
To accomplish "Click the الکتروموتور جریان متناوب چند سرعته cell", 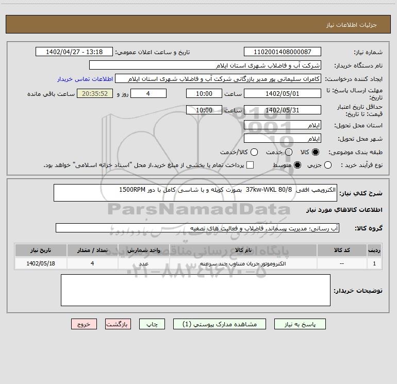I will click(243, 263).
